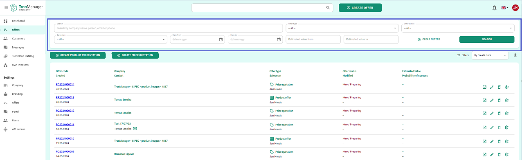Image resolution: width=522 pixels, height=160 pixels.
Task: Open settings gear for offer PO2024000014
Action: pyautogui.click(x=506, y=87)
